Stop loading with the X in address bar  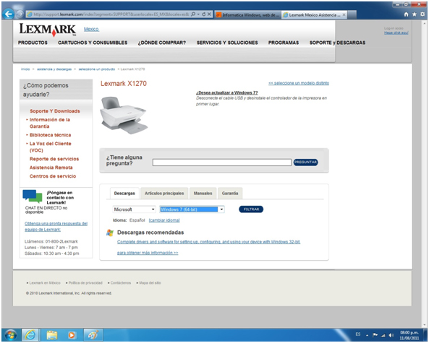point(209,14)
